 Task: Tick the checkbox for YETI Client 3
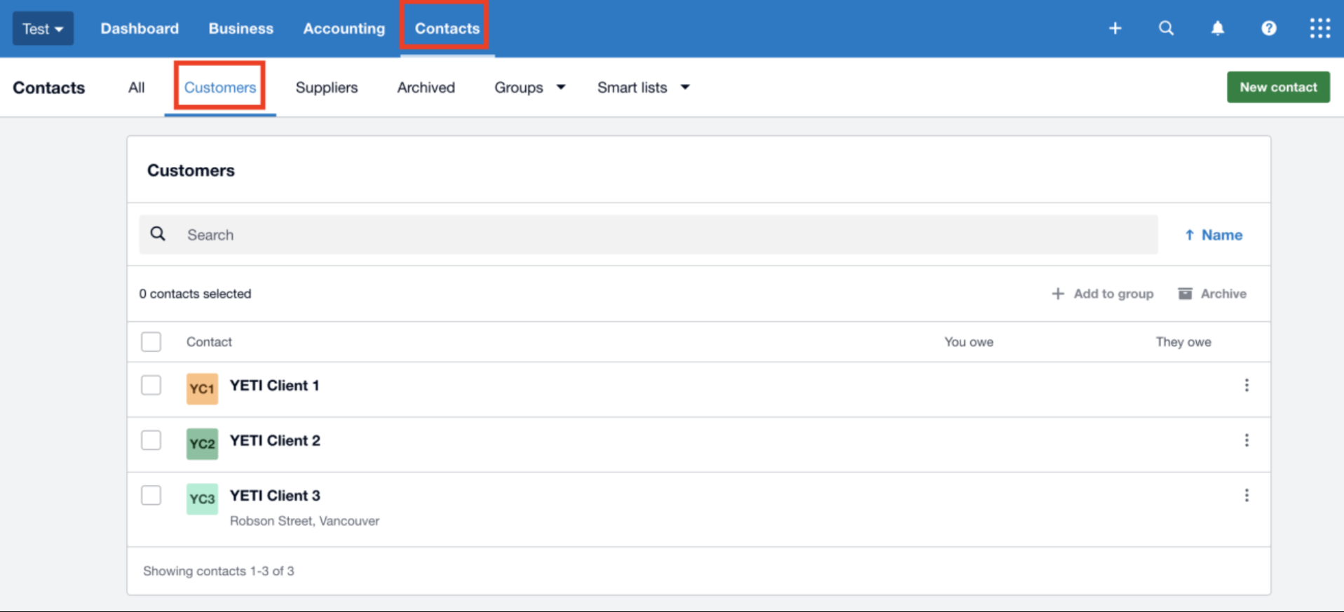click(151, 496)
